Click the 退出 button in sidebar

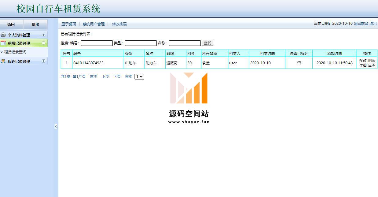pyautogui.click(x=35, y=25)
